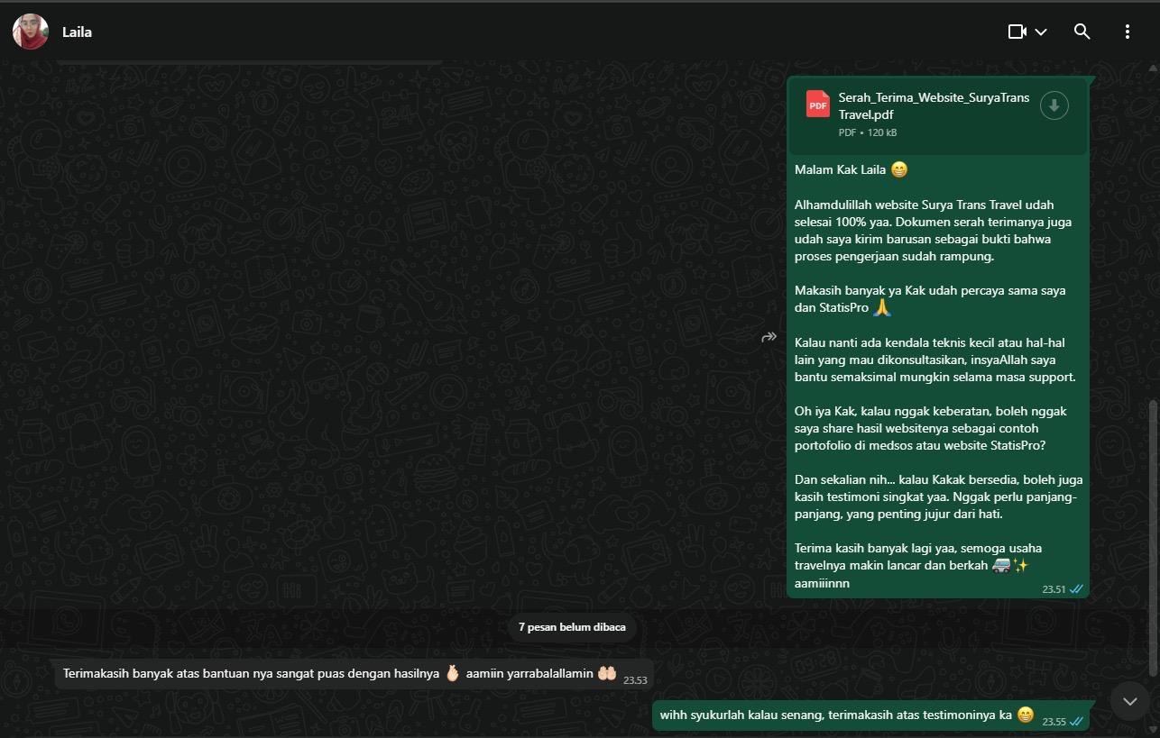
Task: Click the 23.53 timestamp on Laila's message
Action: [x=635, y=680]
